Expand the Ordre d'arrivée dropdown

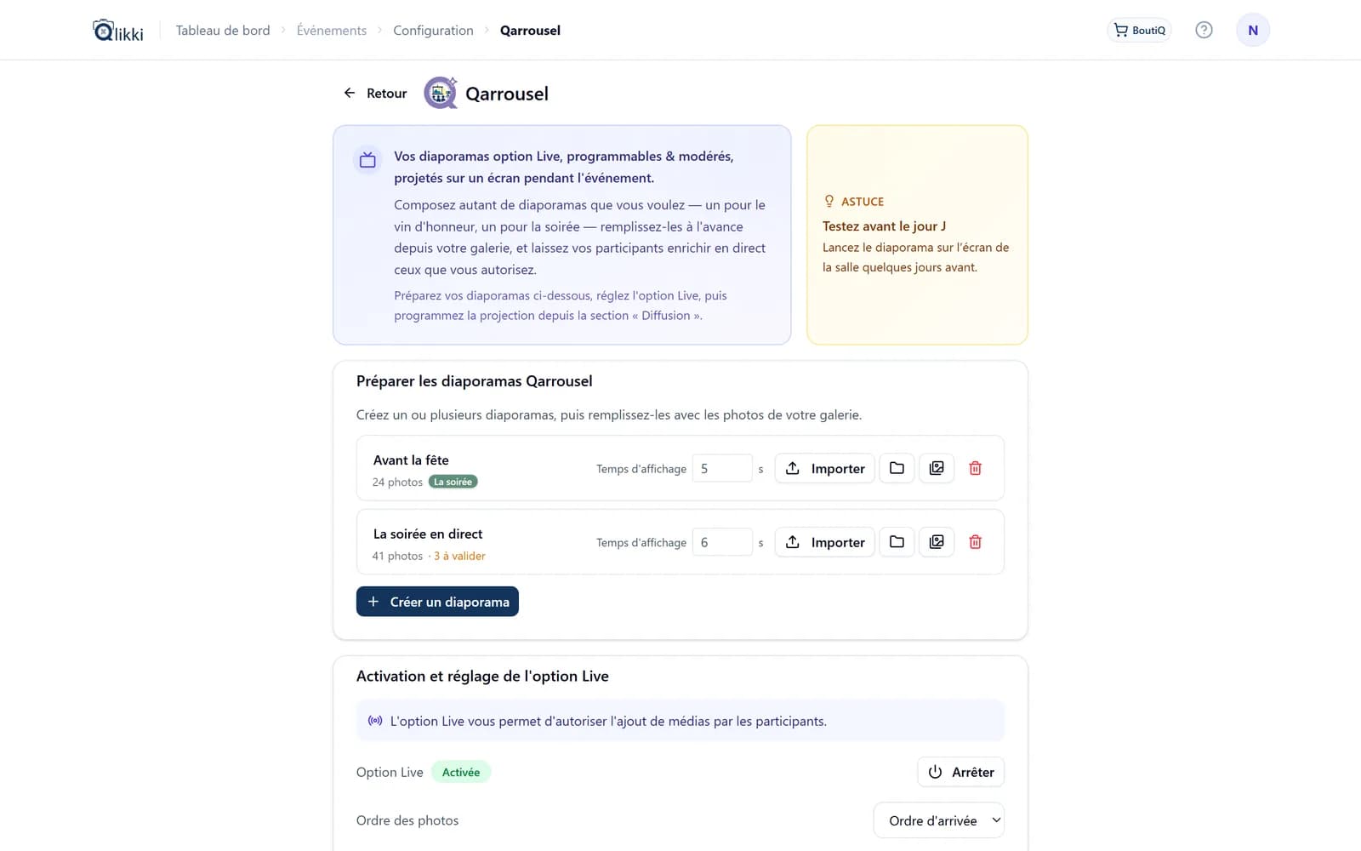point(939,820)
